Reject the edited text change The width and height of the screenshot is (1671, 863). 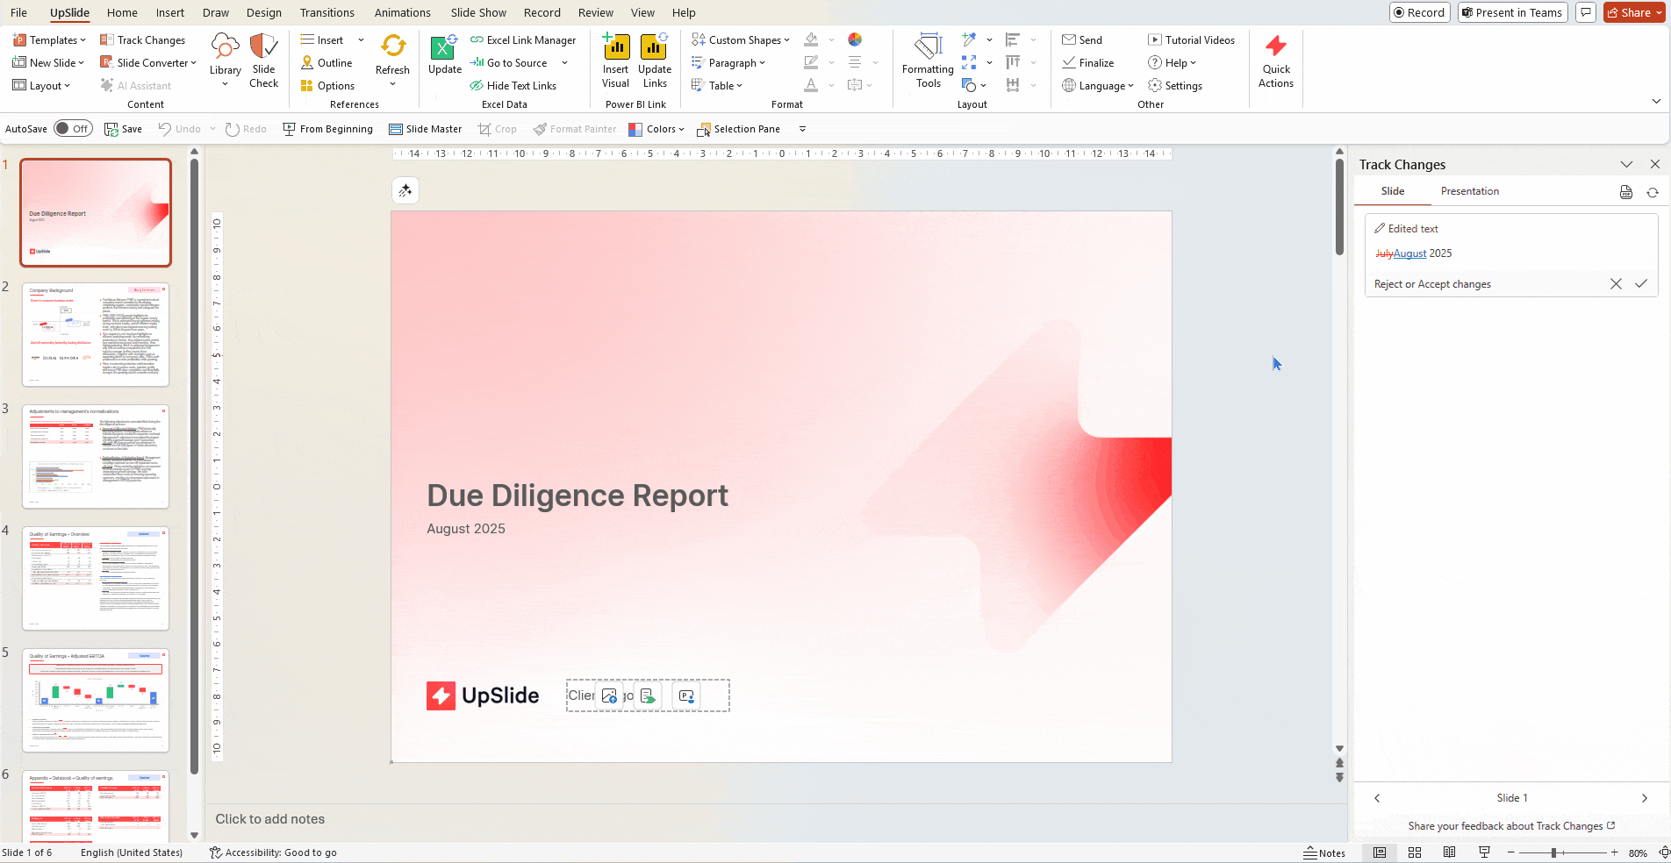(x=1616, y=284)
